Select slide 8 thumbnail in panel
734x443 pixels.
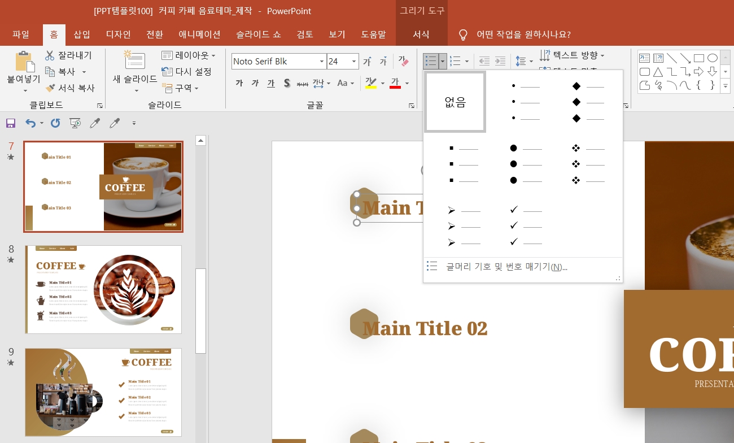(103, 289)
